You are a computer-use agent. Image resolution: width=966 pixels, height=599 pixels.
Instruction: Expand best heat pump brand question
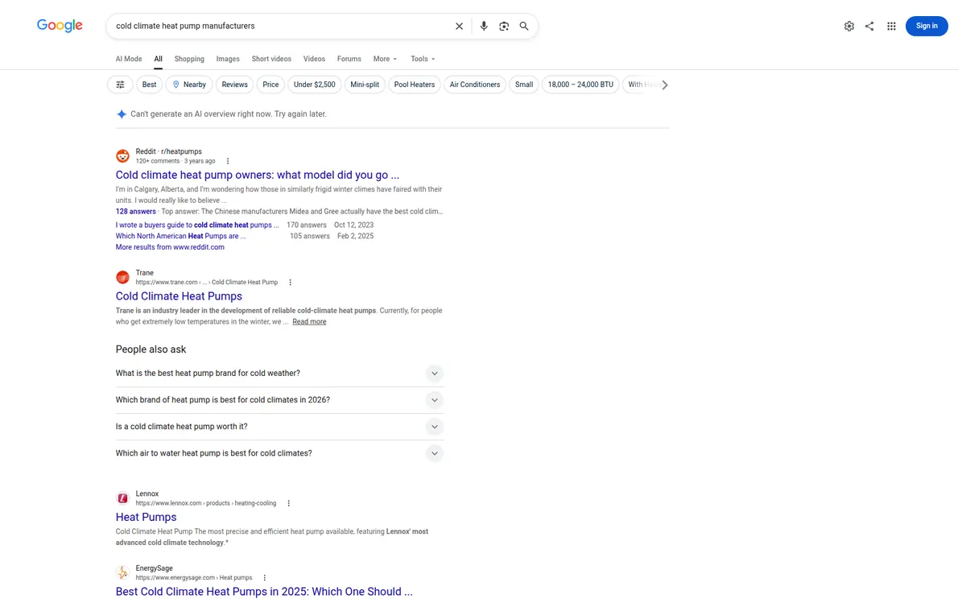coord(279,374)
